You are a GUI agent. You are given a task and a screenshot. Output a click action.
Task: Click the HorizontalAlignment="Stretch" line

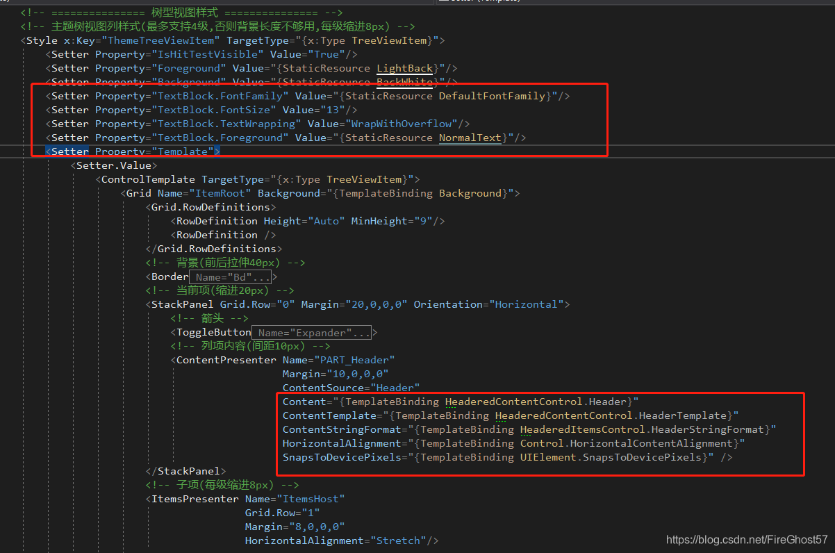(342, 540)
